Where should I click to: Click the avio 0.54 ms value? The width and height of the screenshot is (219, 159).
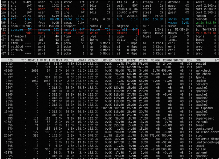click(206, 33)
